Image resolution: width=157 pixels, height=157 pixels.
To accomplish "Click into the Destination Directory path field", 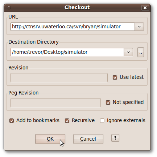I will coord(67,52).
